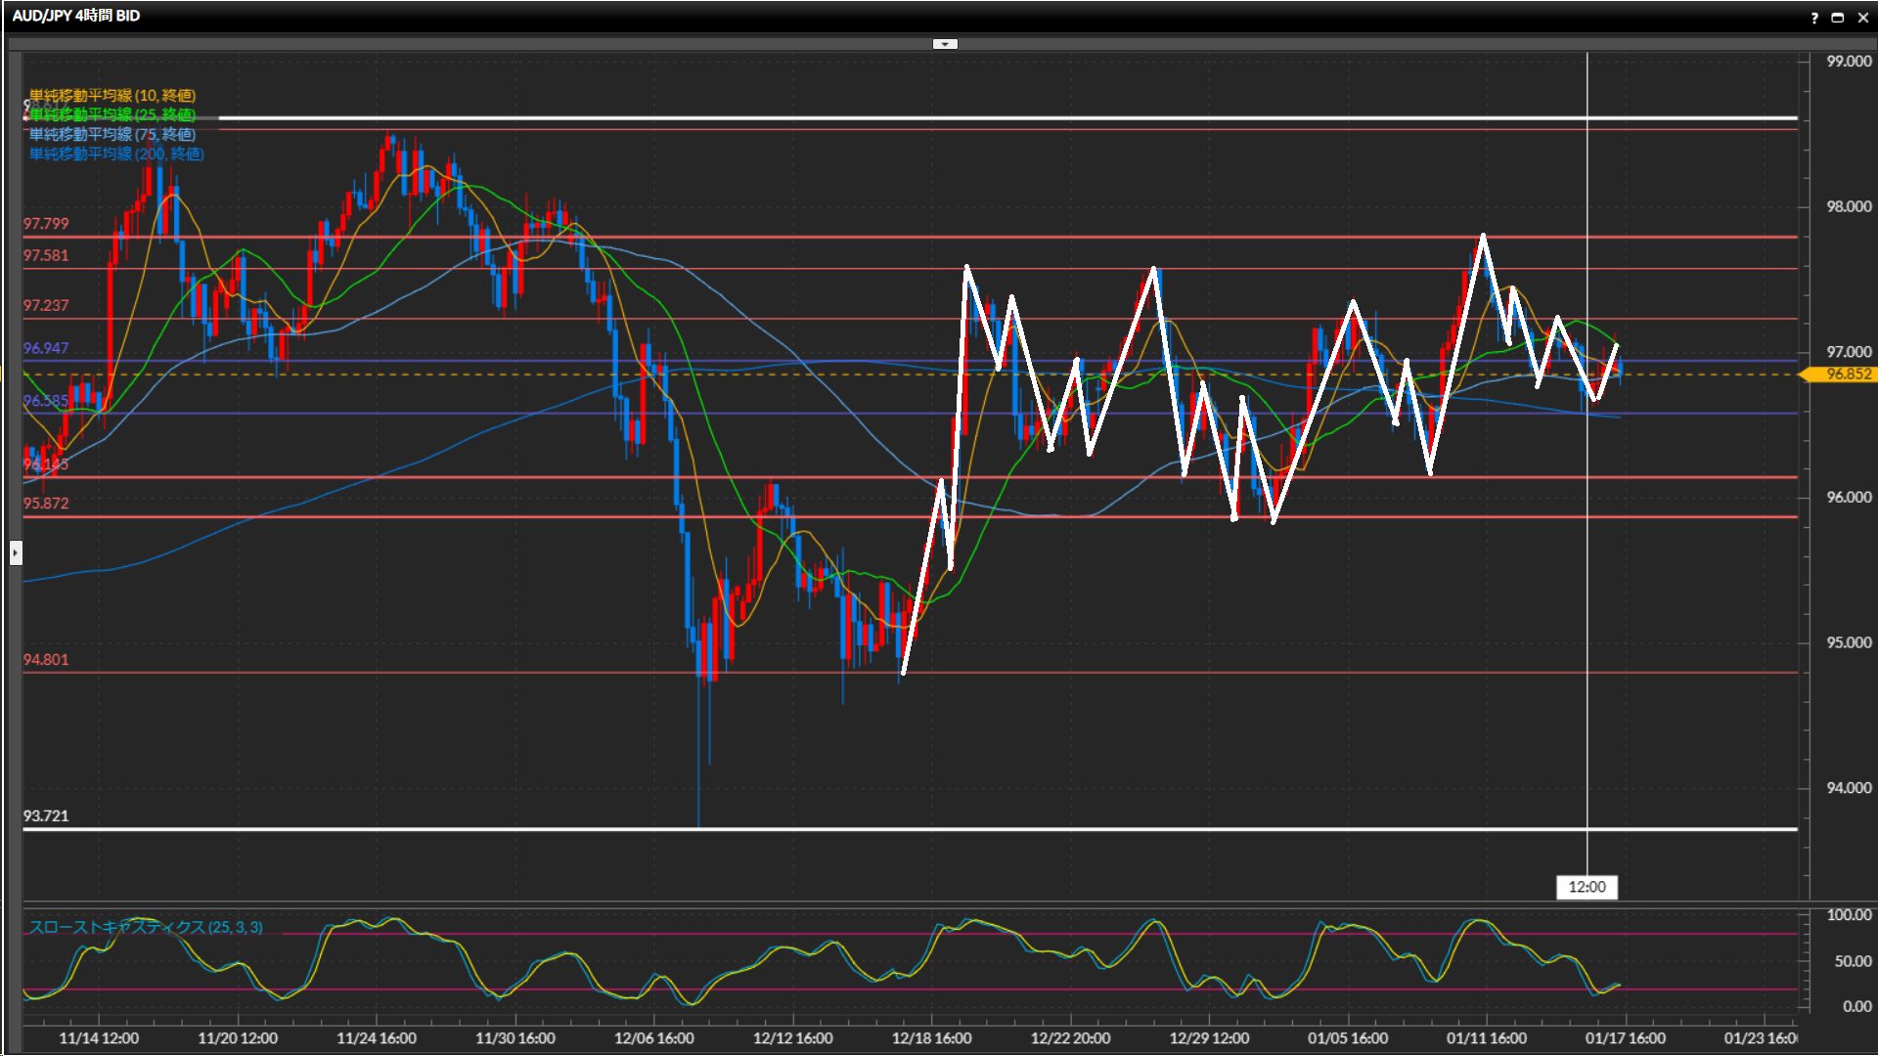Screen dimensions: 1878x1056
Task: Close the AUD/JPY chart window
Action: 1862,18
